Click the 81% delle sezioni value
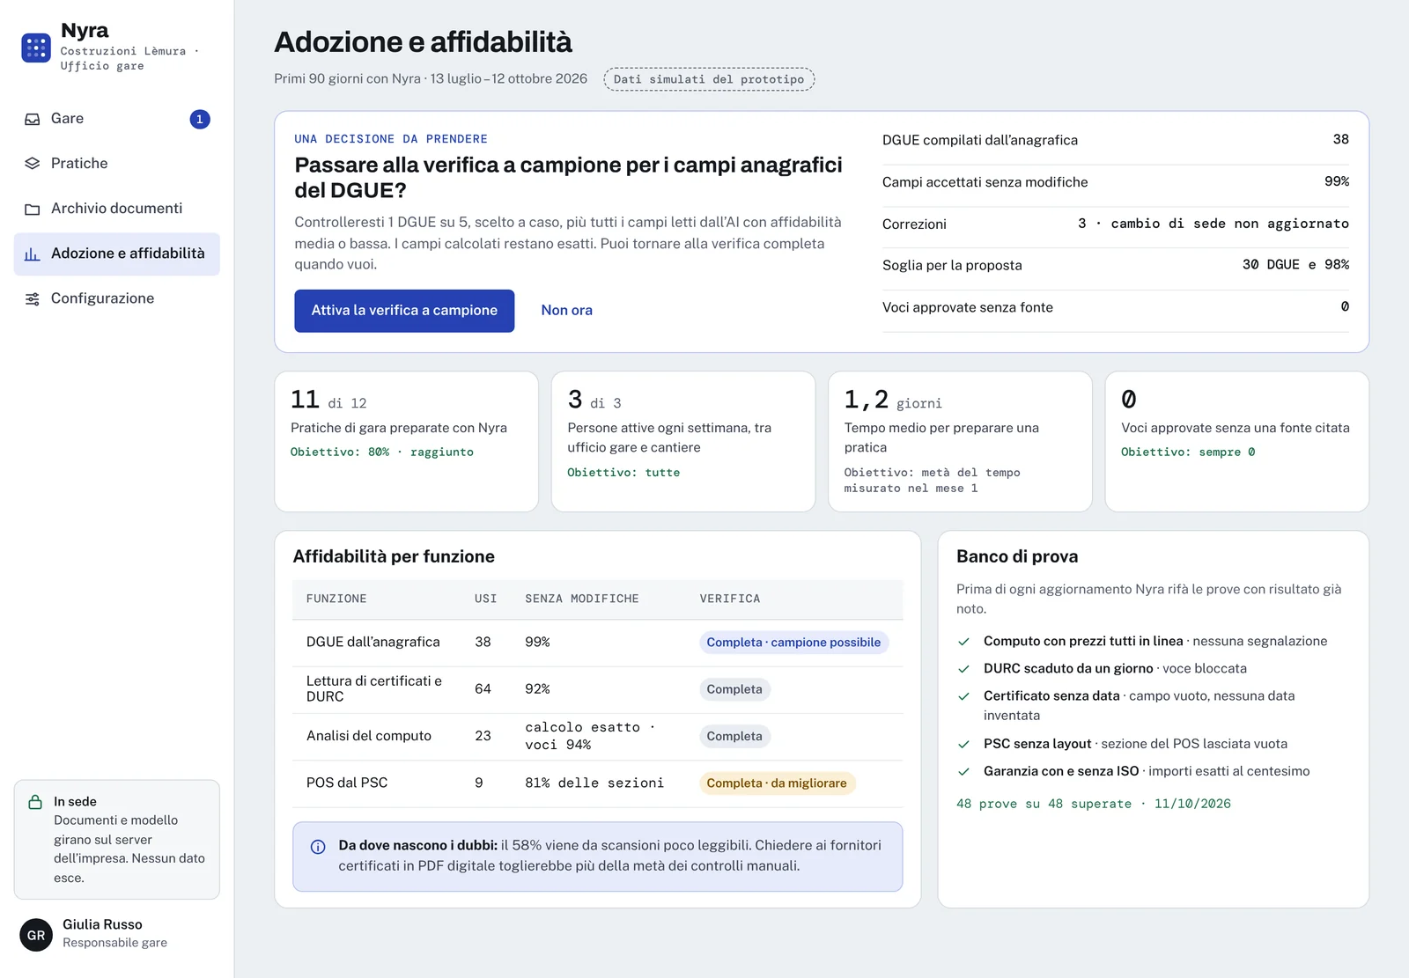Screen dimensions: 1409x978 click(594, 783)
